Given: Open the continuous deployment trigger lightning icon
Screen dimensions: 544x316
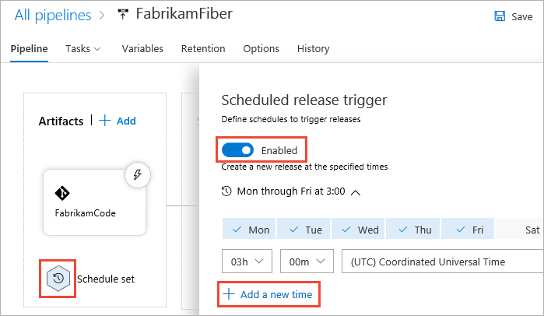Looking at the screenshot, I should point(137,175).
